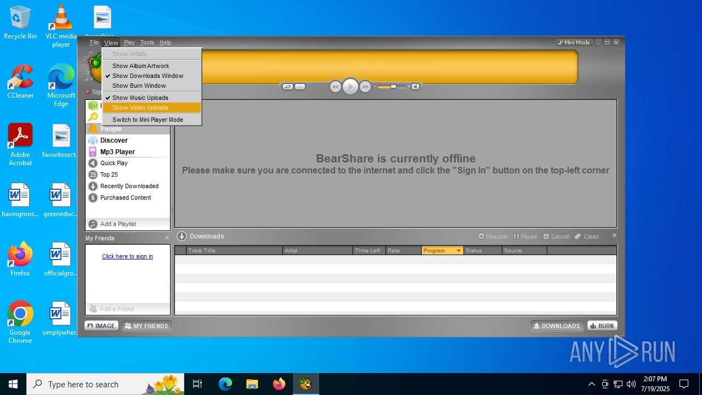Toggle the shuffle playback icon
Viewport: 702px width, 395px height.
coord(288,87)
